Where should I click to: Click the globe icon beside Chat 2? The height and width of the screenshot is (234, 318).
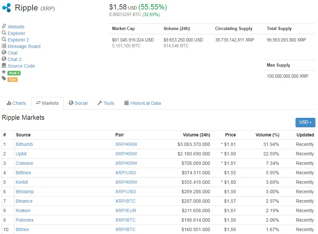4,59
